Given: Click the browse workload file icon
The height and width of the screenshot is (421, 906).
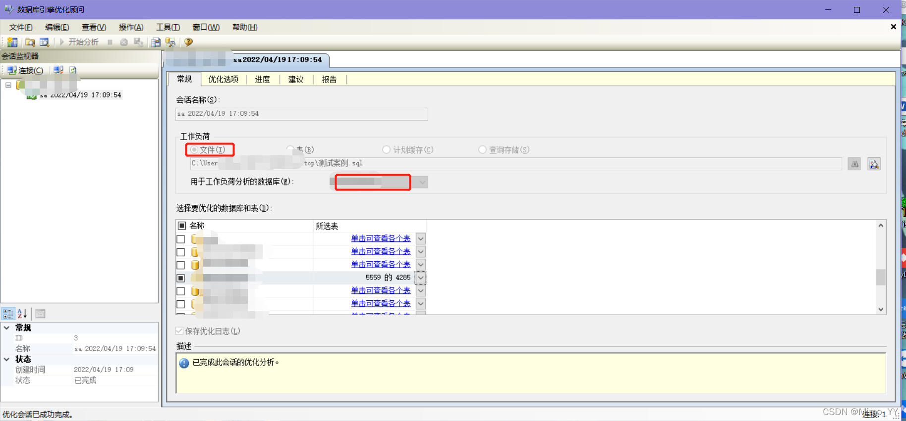Looking at the screenshot, I should tap(874, 164).
